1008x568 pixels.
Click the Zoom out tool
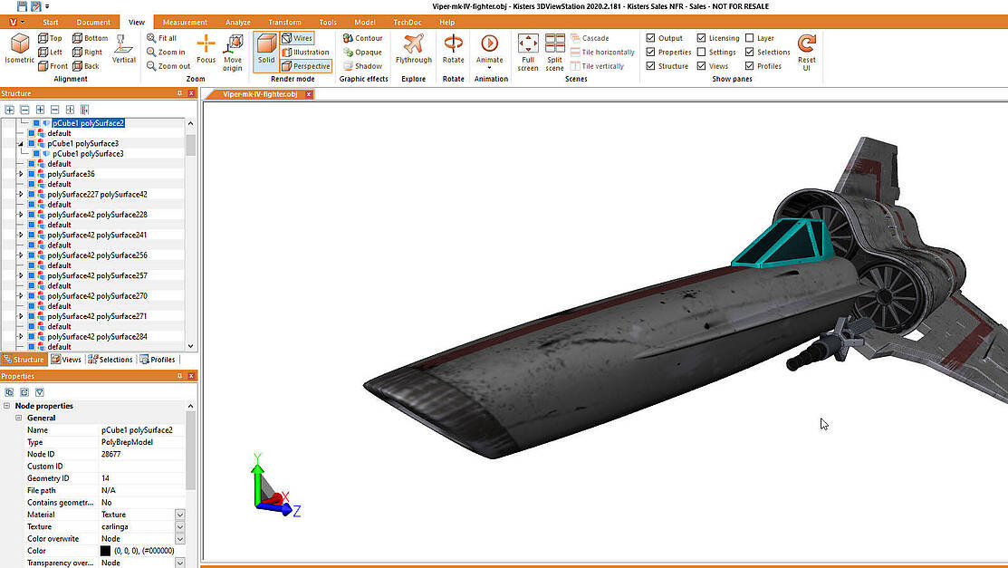(x=168, y=65)
